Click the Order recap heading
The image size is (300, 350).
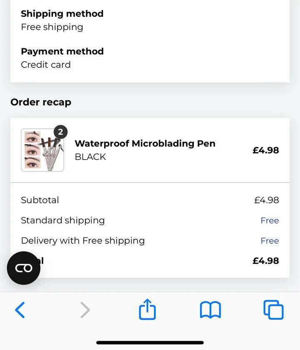pos(41,102)
